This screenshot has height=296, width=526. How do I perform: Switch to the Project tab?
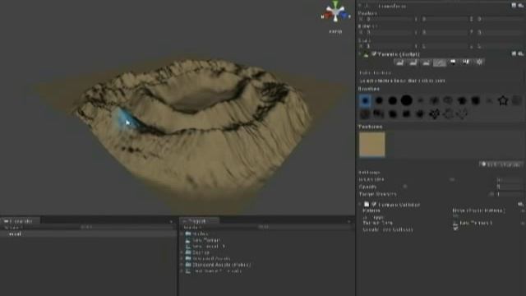click(x=199, y=221)
